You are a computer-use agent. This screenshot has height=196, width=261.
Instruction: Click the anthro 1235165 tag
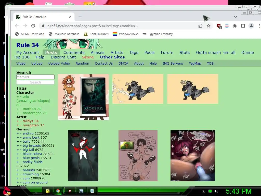pos(36,133)
